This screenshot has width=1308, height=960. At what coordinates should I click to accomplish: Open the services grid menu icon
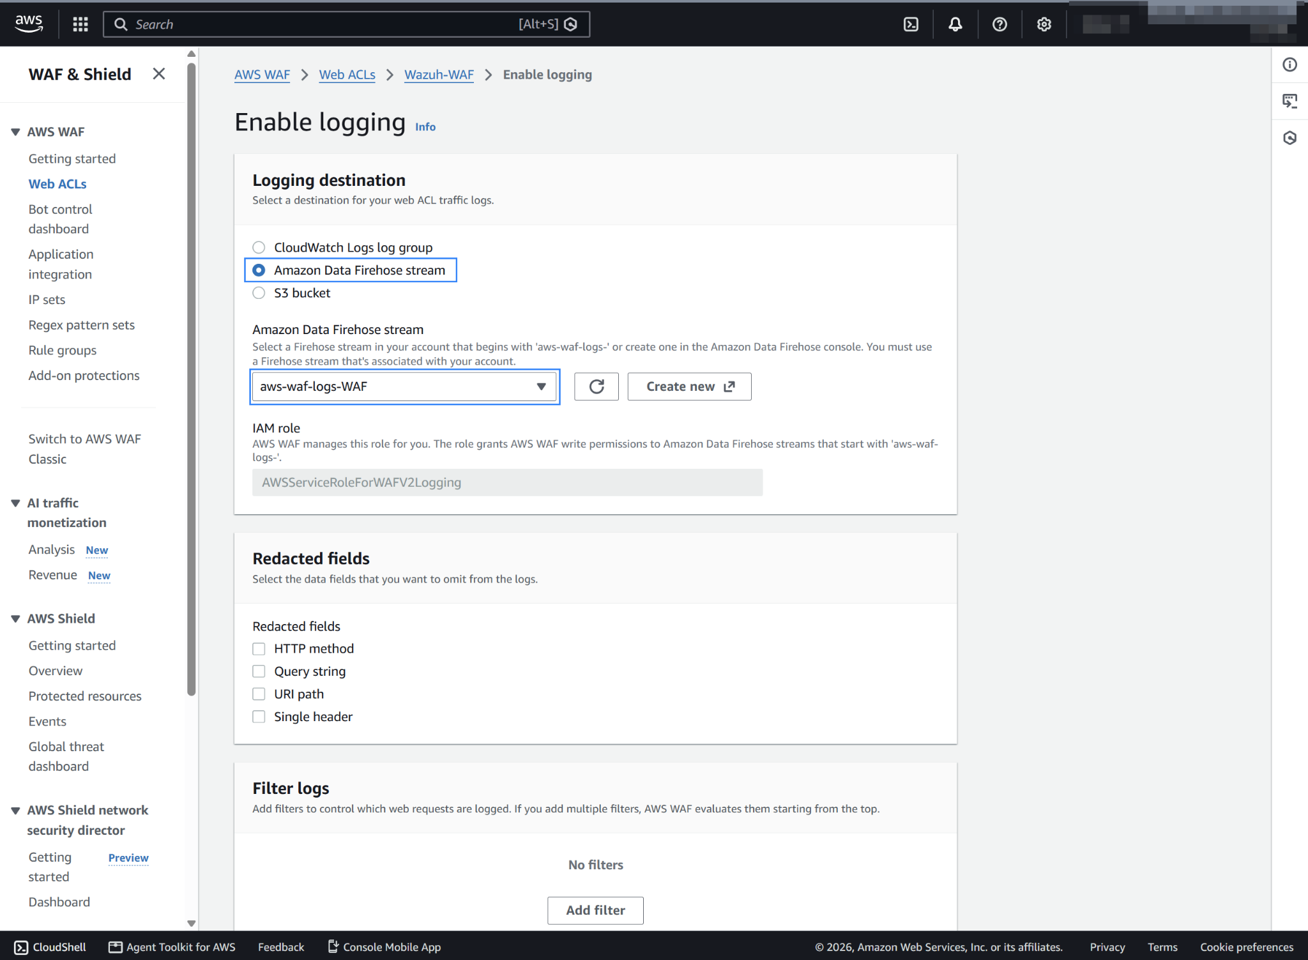80,24
